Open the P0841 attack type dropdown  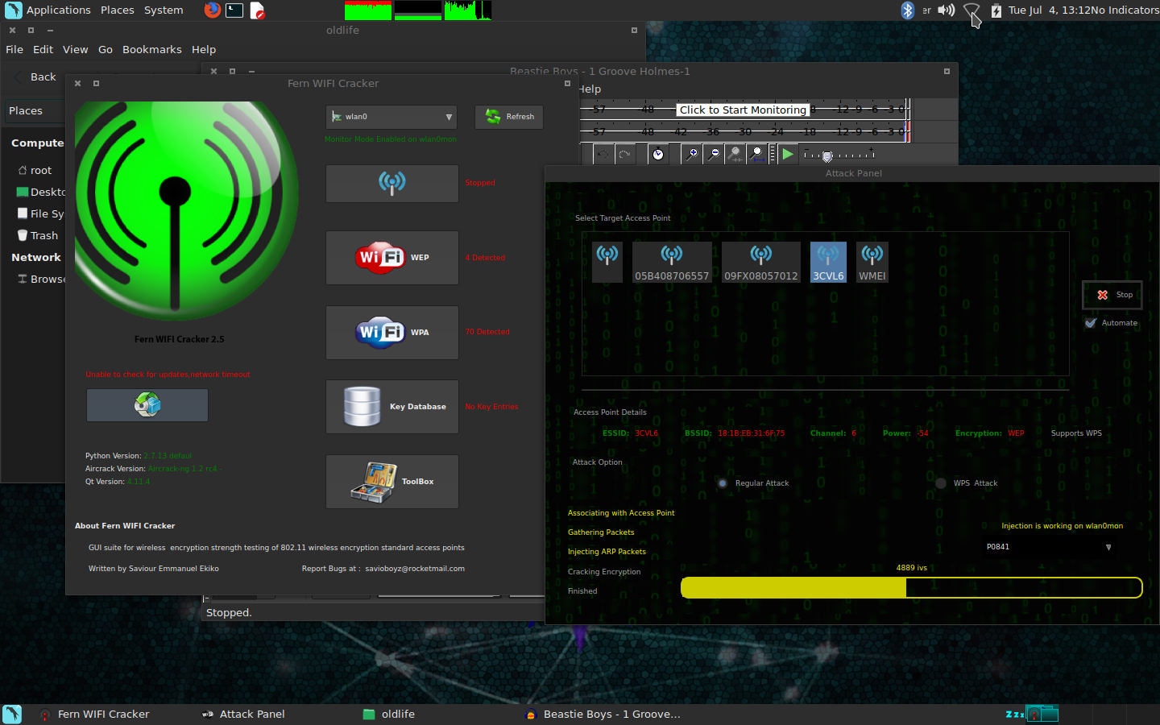click(x=1049, y=547)
